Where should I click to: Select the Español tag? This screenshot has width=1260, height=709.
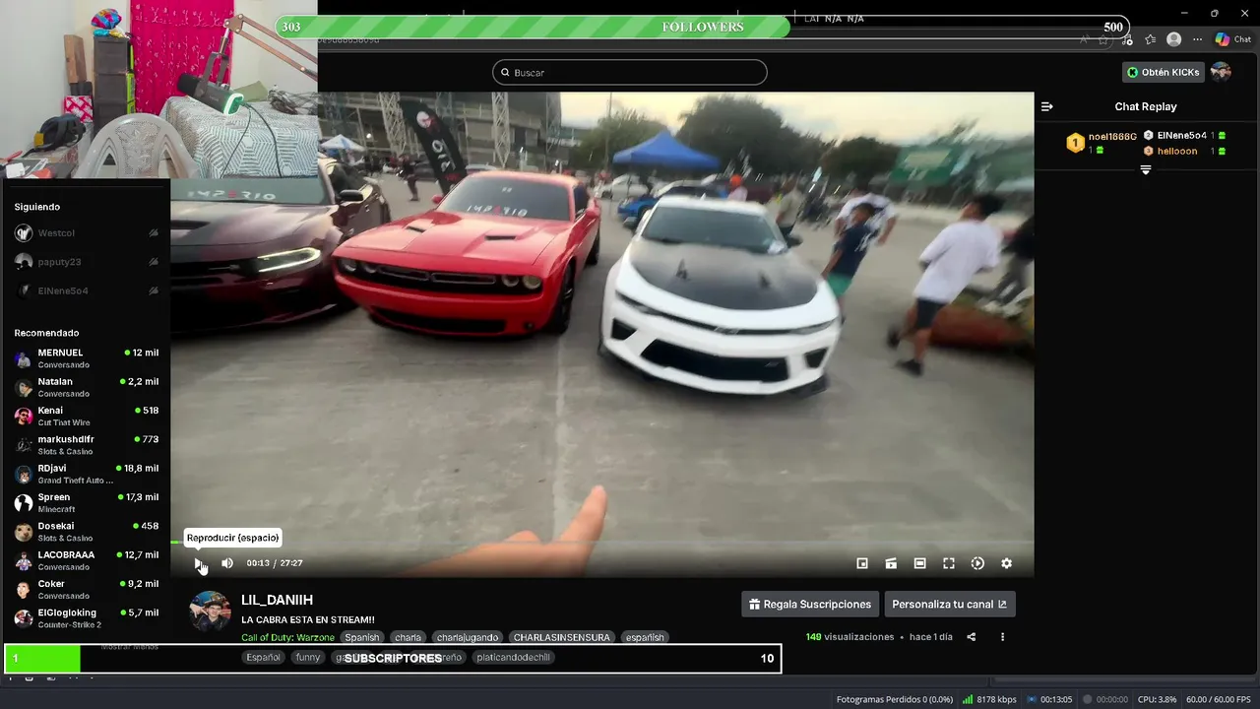click(263, 657)
